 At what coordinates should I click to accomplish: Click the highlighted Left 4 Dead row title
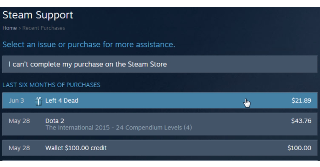[62, 101]
